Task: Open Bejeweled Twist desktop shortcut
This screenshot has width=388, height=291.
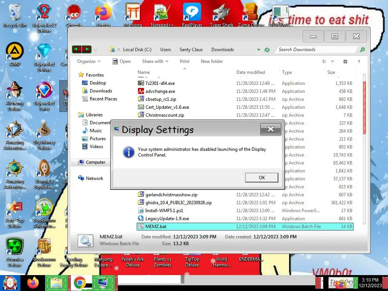Action: point(44,97)
